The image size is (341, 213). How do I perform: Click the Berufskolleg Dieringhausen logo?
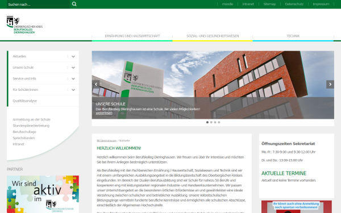pyautogui.click(x=24, y=25)
